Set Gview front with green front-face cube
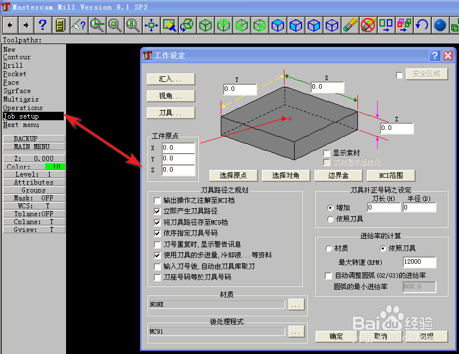 242,25
